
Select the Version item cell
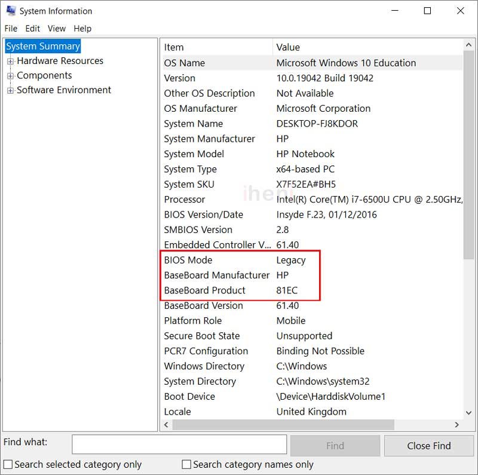[x=180, y=78]
